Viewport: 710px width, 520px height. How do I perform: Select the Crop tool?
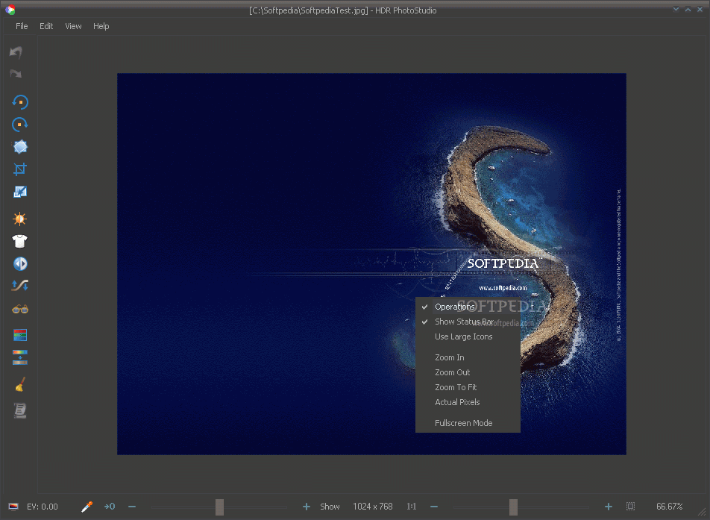coord(20,169)
